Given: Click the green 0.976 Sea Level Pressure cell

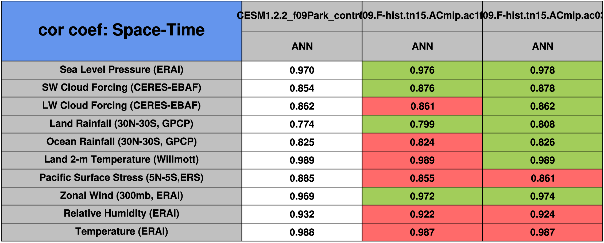Looking at the screenshot, I should (x=422, y=70).
